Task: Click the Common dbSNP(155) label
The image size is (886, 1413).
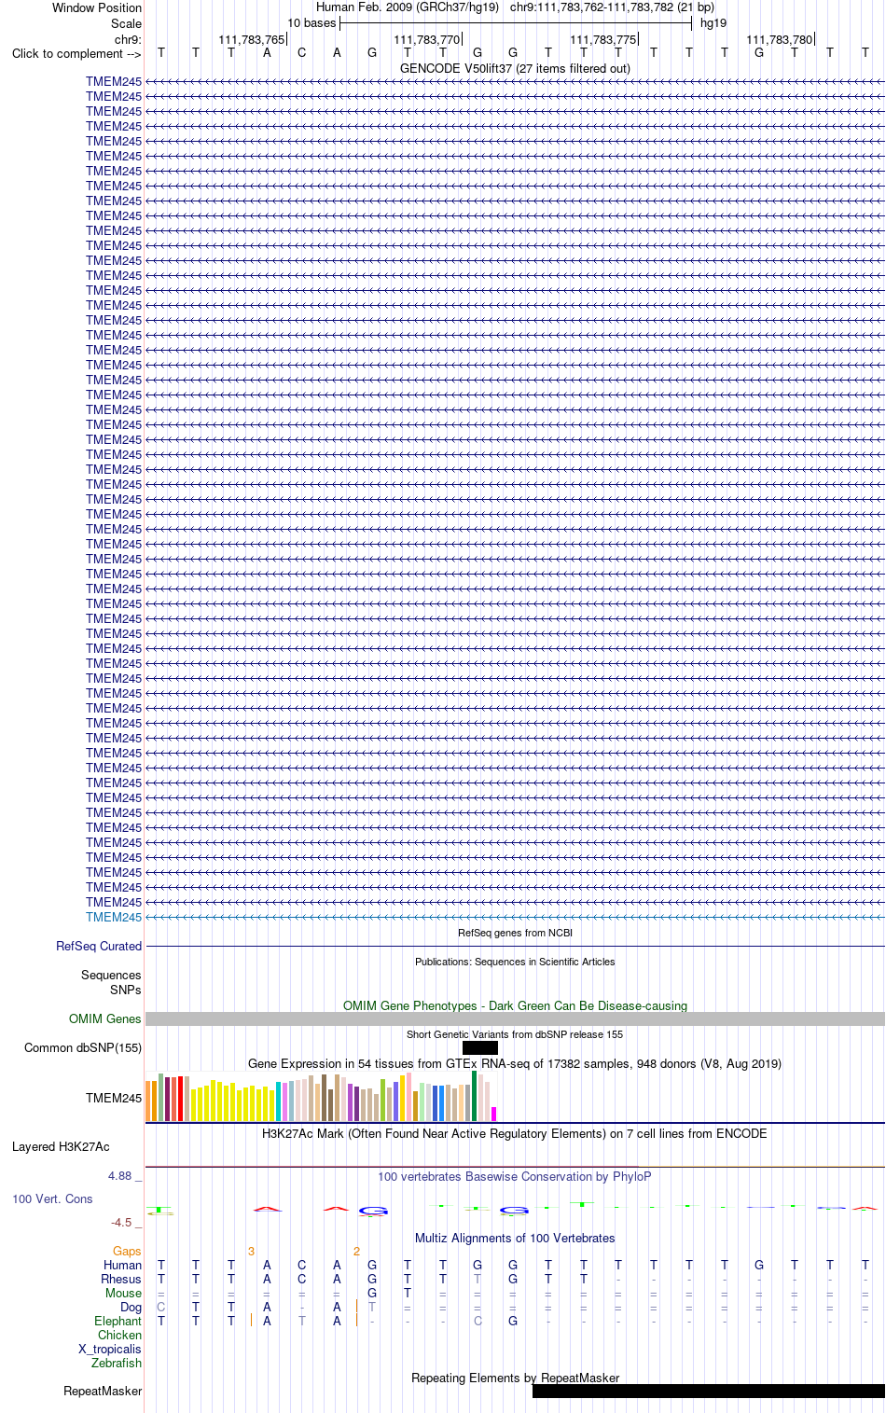Action: pyautogui.click(x=83, y=1047)
